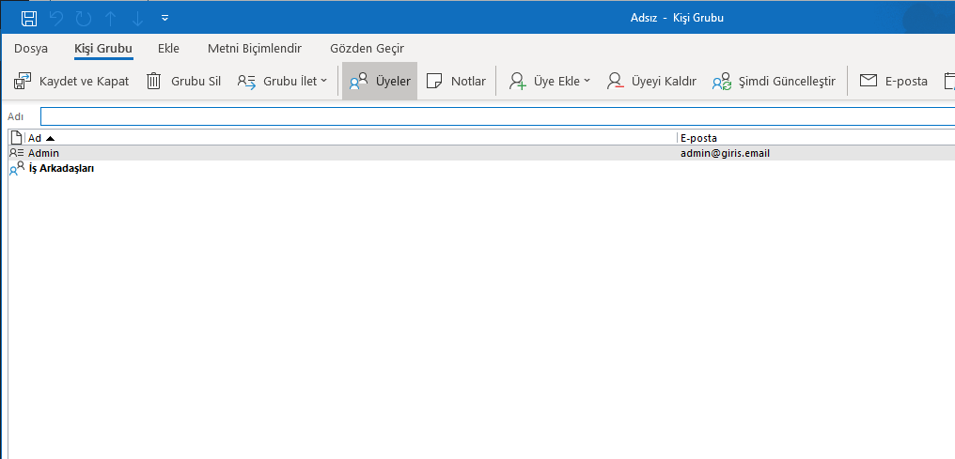
Task: Switch to the Notlar view
Action: (x=457, y=82)
